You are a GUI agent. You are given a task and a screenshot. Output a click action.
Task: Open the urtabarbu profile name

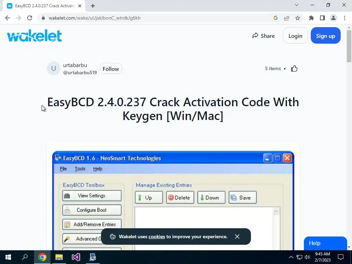coord(75,65)
